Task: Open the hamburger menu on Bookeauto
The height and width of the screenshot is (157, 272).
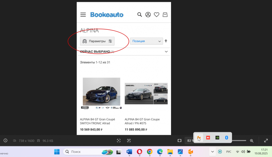Action: click(x=83, y=15)
